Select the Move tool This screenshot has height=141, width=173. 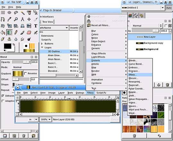pyautogui.click(x=29, y=19)
